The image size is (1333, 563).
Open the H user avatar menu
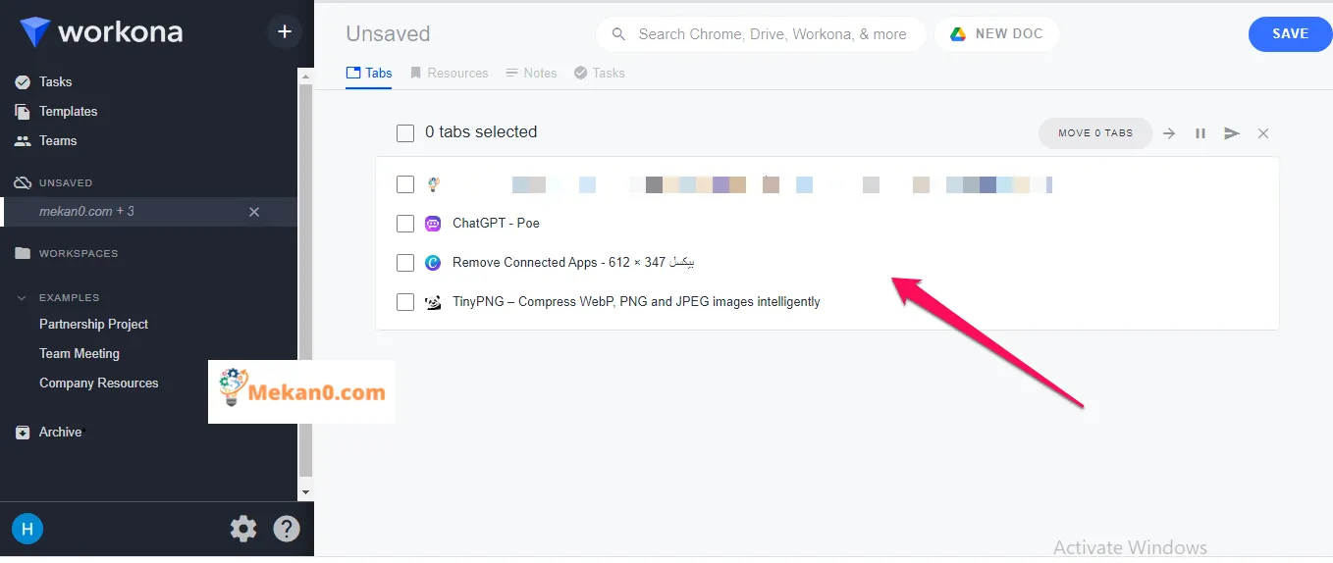pos(27,530)
